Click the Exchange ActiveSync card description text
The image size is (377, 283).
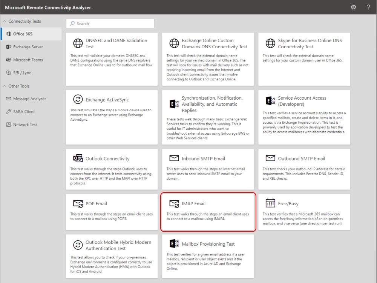tap(111, 115)
